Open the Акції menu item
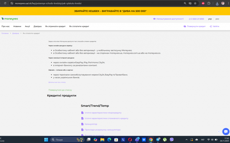This screenshot has height=143, width=230. point(27,27)
